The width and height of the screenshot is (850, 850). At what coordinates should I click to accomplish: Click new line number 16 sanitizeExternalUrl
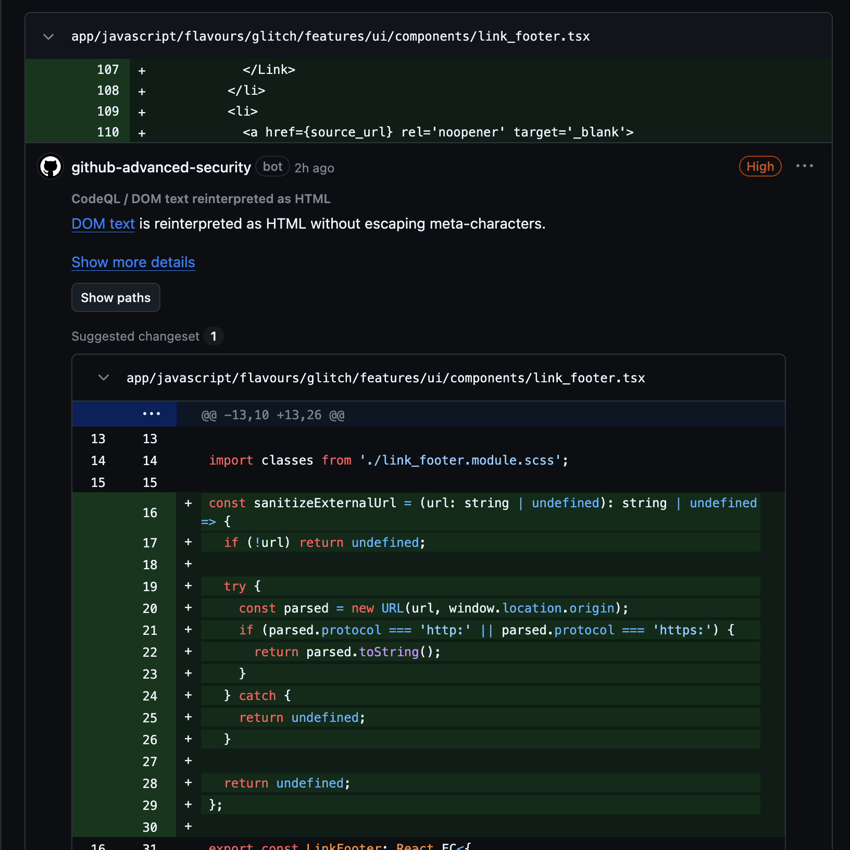(150, 513)
